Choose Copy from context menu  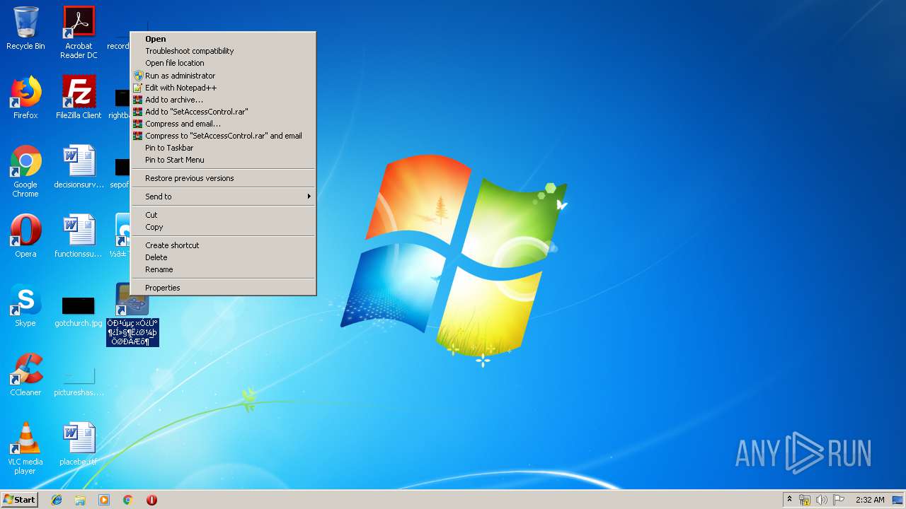(223, 227)
